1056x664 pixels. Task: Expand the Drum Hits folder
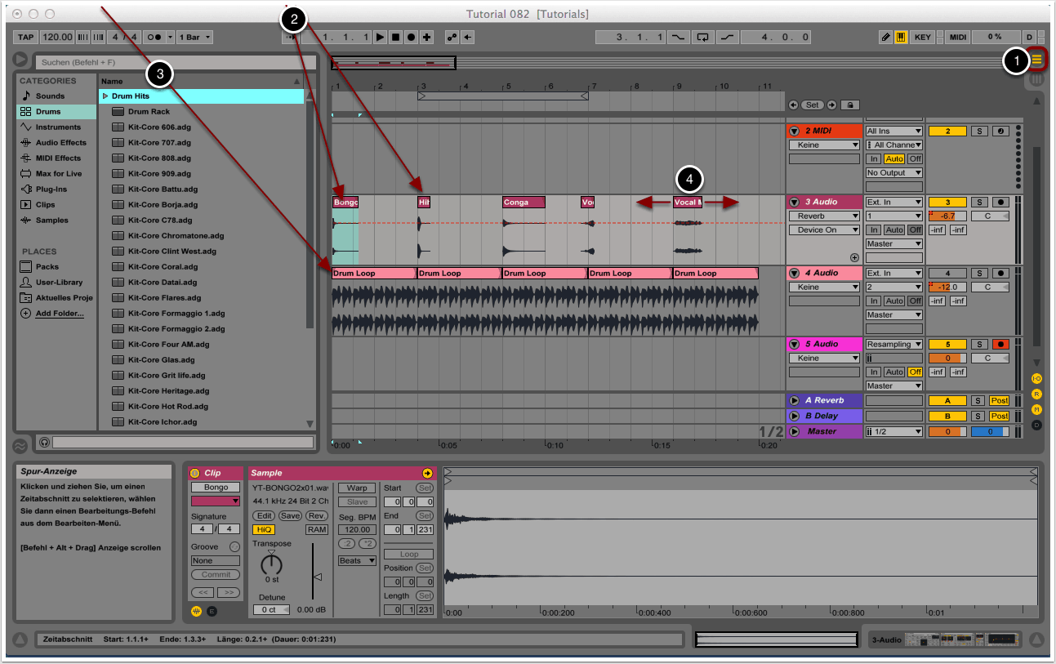(x=105, y=96)
